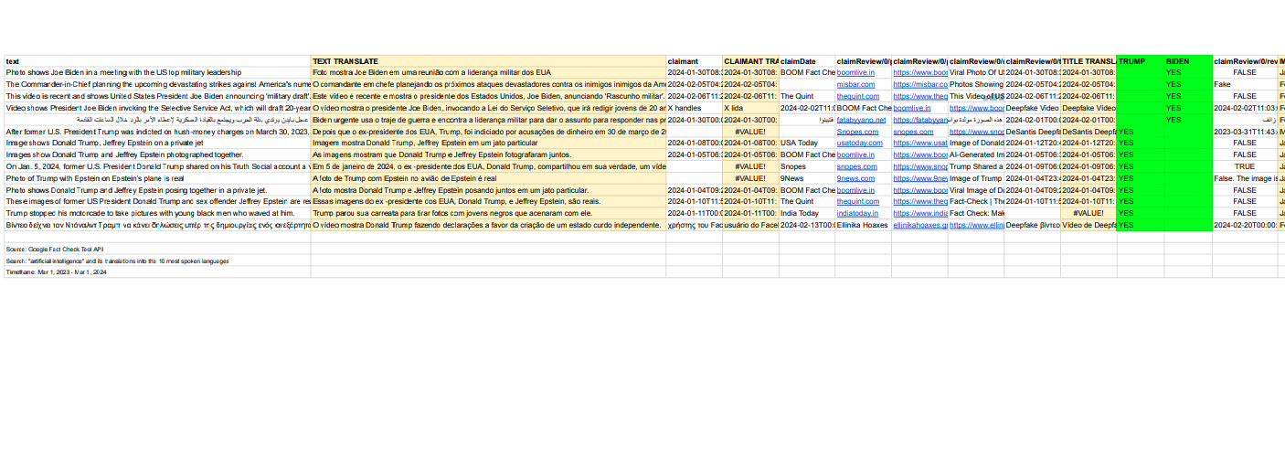
Task: Select the TEXT TRANSLATE header cell
Action: pos(488,61)
